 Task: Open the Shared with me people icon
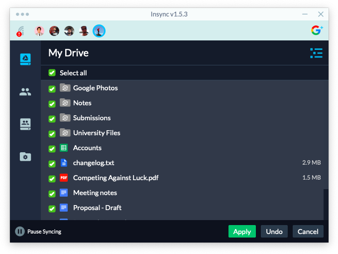pos(25,92)
